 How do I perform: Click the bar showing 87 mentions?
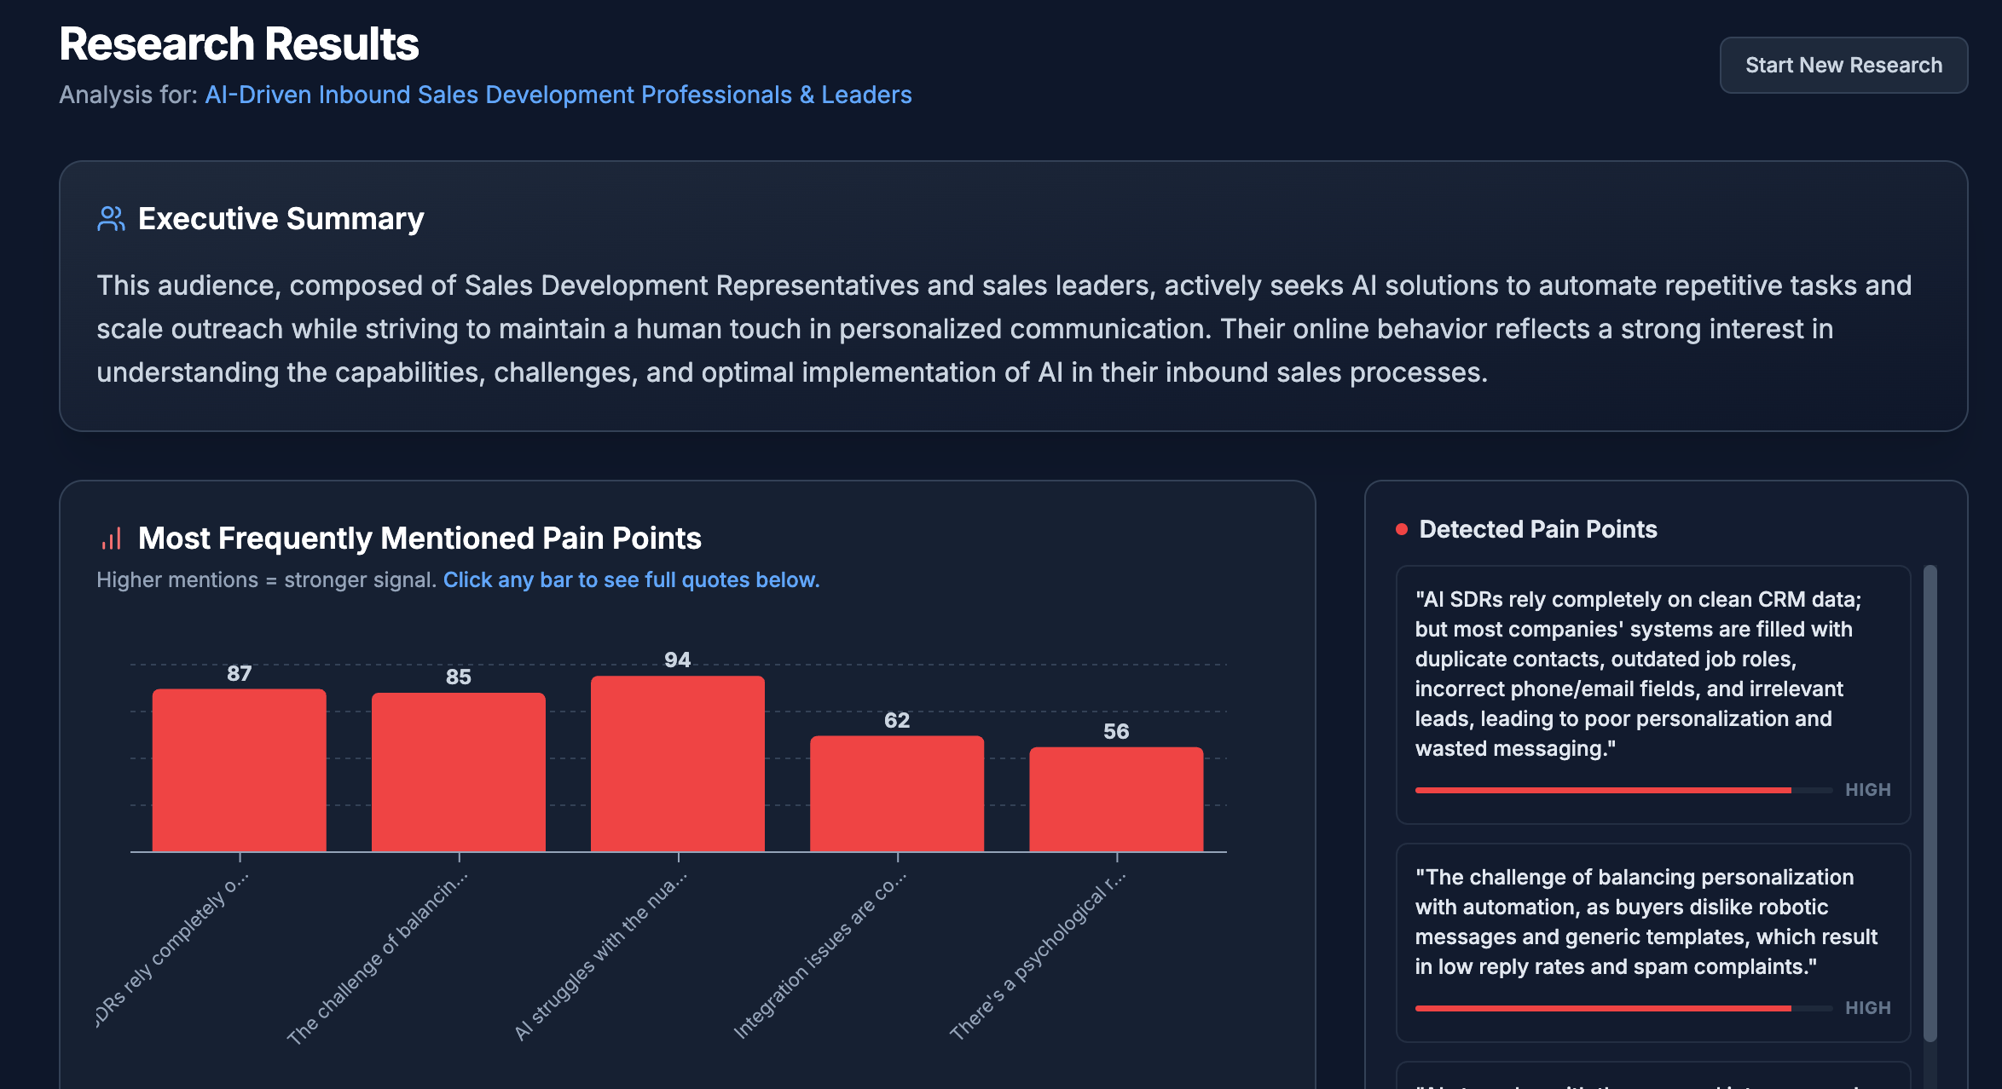[x=239, y=769]
